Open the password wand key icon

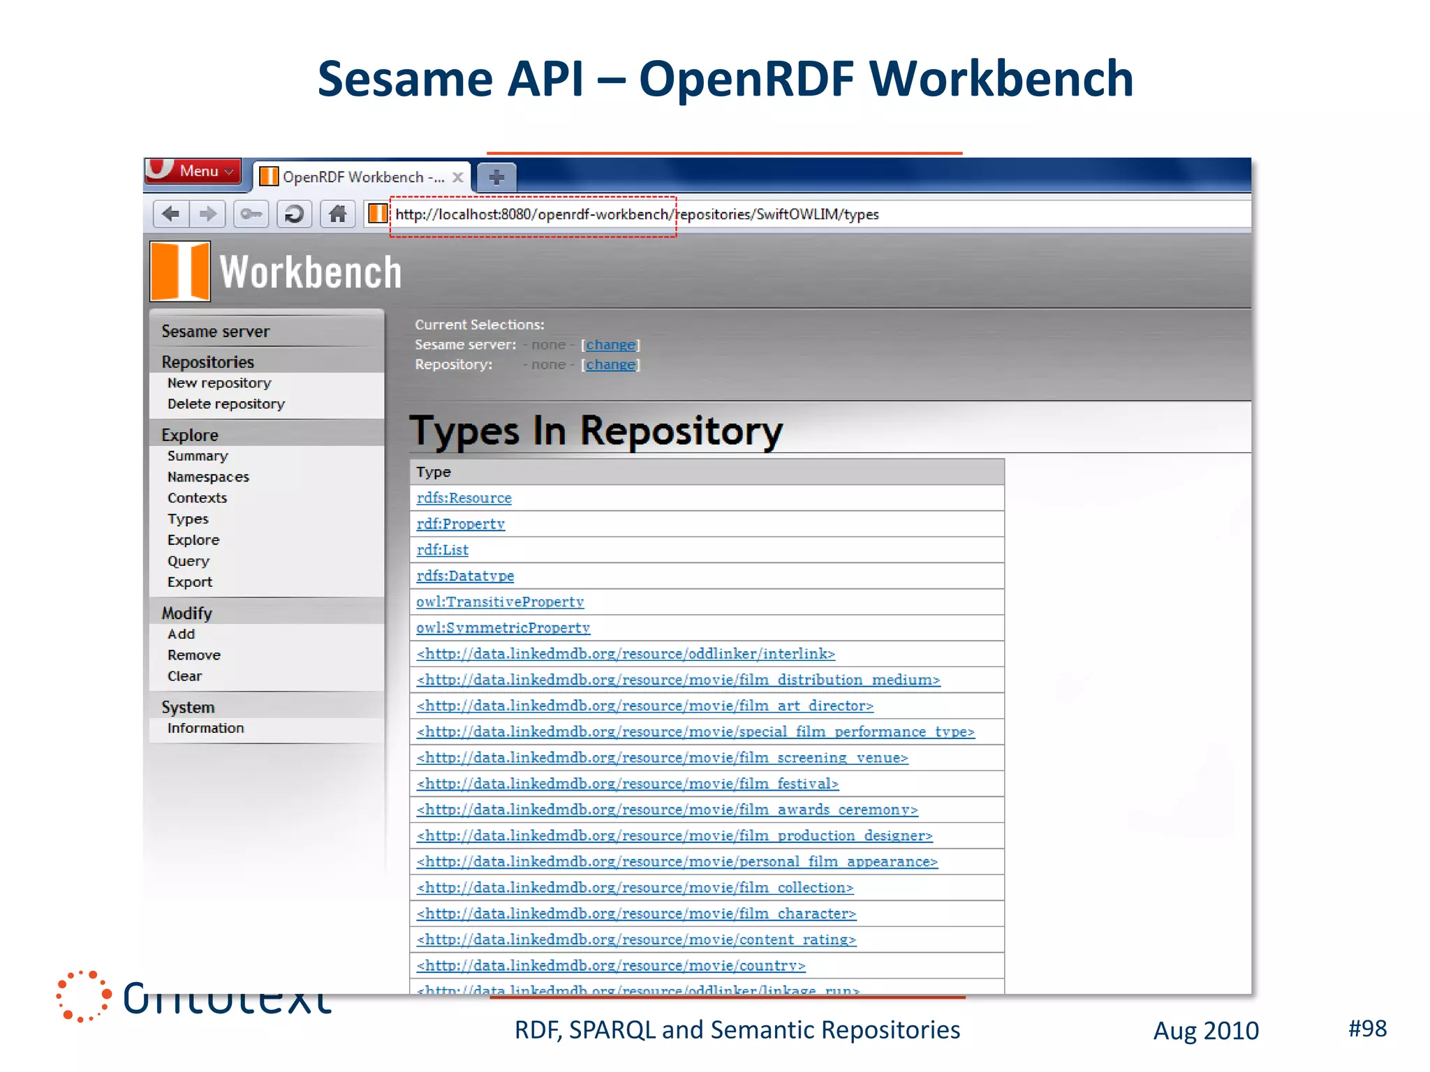251,214
